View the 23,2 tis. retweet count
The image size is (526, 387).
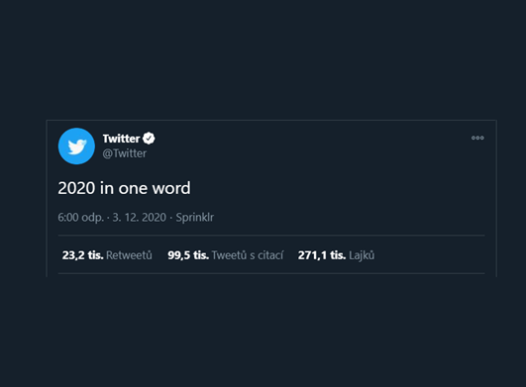point(82,255)
